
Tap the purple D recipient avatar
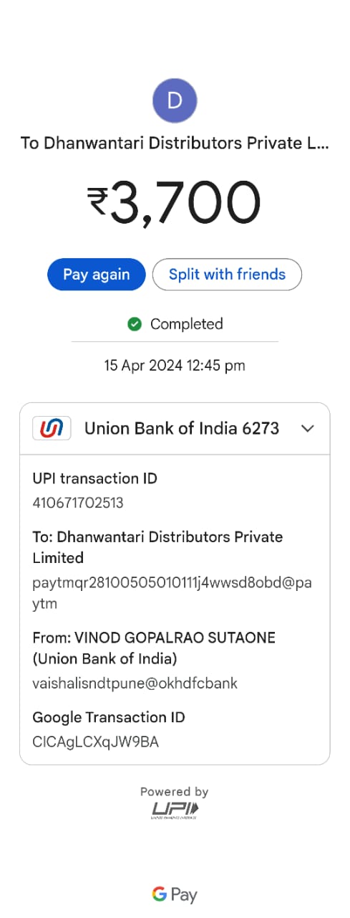[175, 101]
